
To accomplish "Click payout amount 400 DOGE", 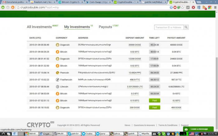I will click(176, 107).
